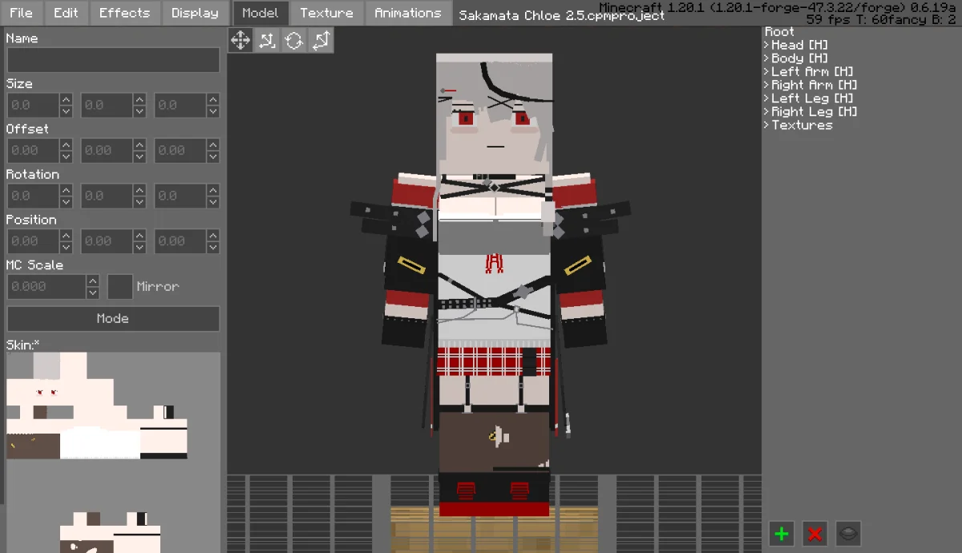Click the project title Sakamata Chloe 2.5.cpmproject
The image size is (962, 553).
pyautogui.click(x=562, y=15)
